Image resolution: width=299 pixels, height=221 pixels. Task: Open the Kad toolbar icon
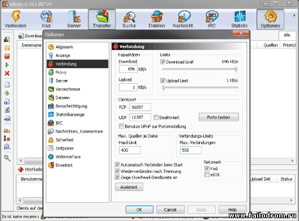(x=46, y=19)
